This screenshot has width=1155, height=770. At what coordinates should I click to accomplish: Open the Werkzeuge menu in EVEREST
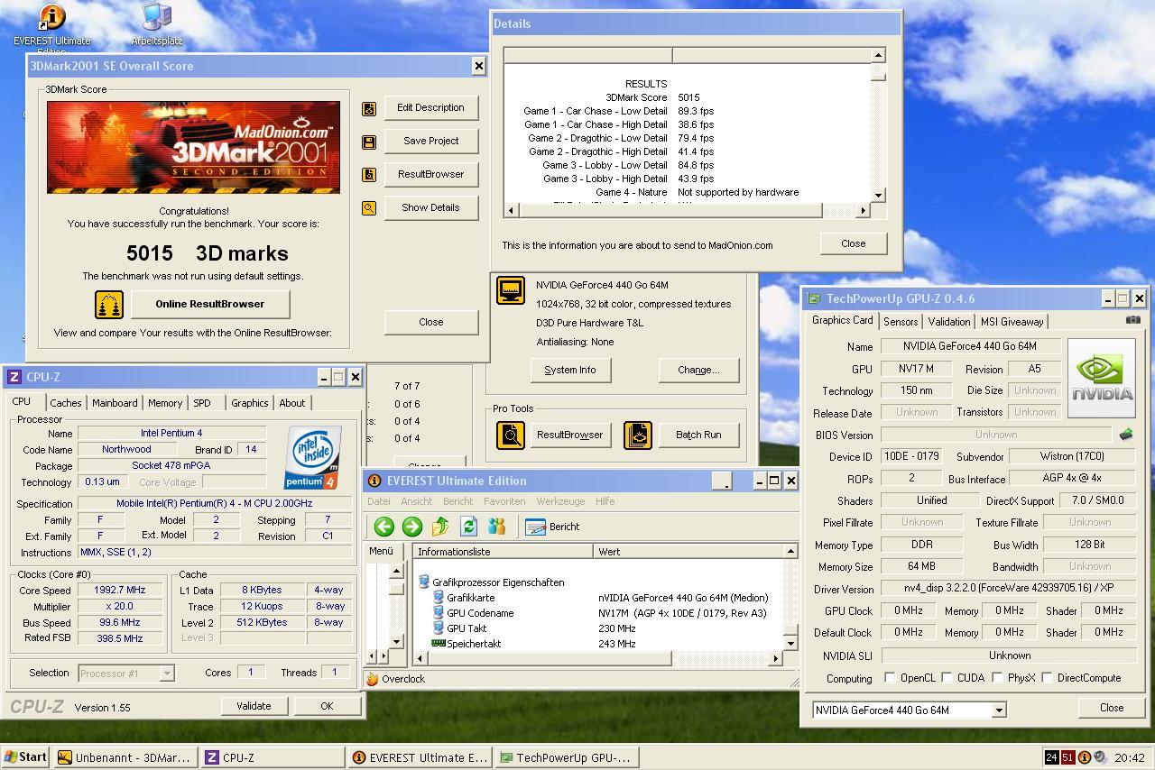tap(560, 501)
